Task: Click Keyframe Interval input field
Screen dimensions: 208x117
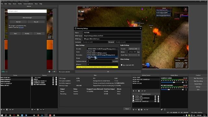Action: [99, 61]
